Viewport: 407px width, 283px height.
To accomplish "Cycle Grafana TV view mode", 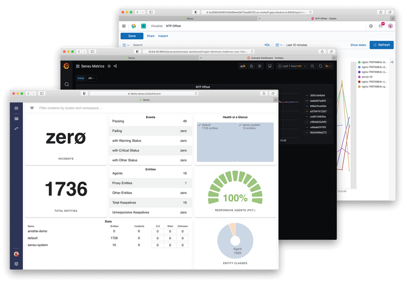I will point(270,66).
